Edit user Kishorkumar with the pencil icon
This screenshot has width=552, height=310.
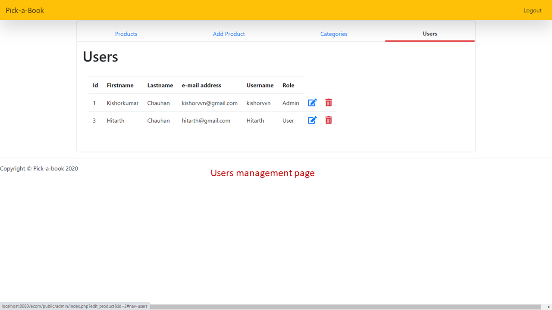click(312, 102)
